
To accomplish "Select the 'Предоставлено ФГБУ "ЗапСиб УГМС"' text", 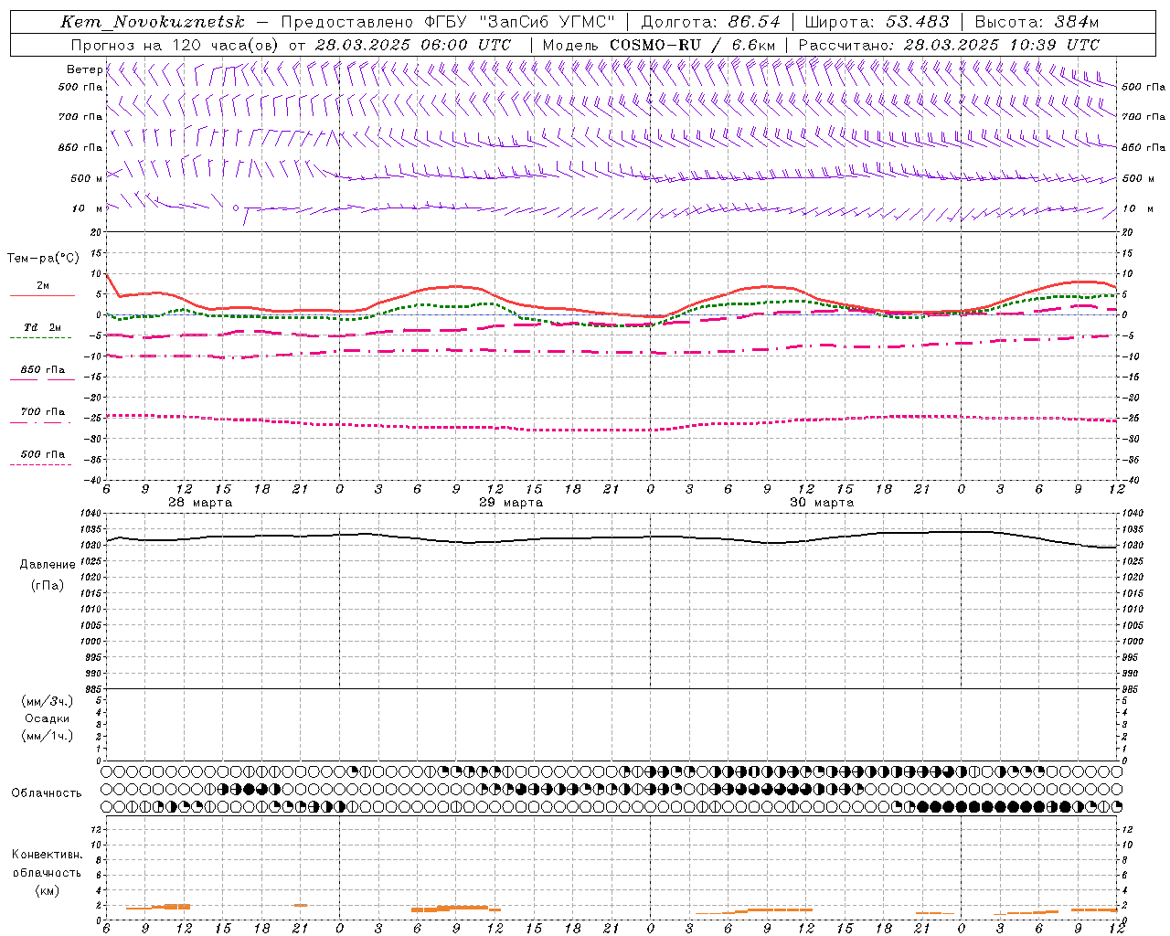I will [448, 22].
